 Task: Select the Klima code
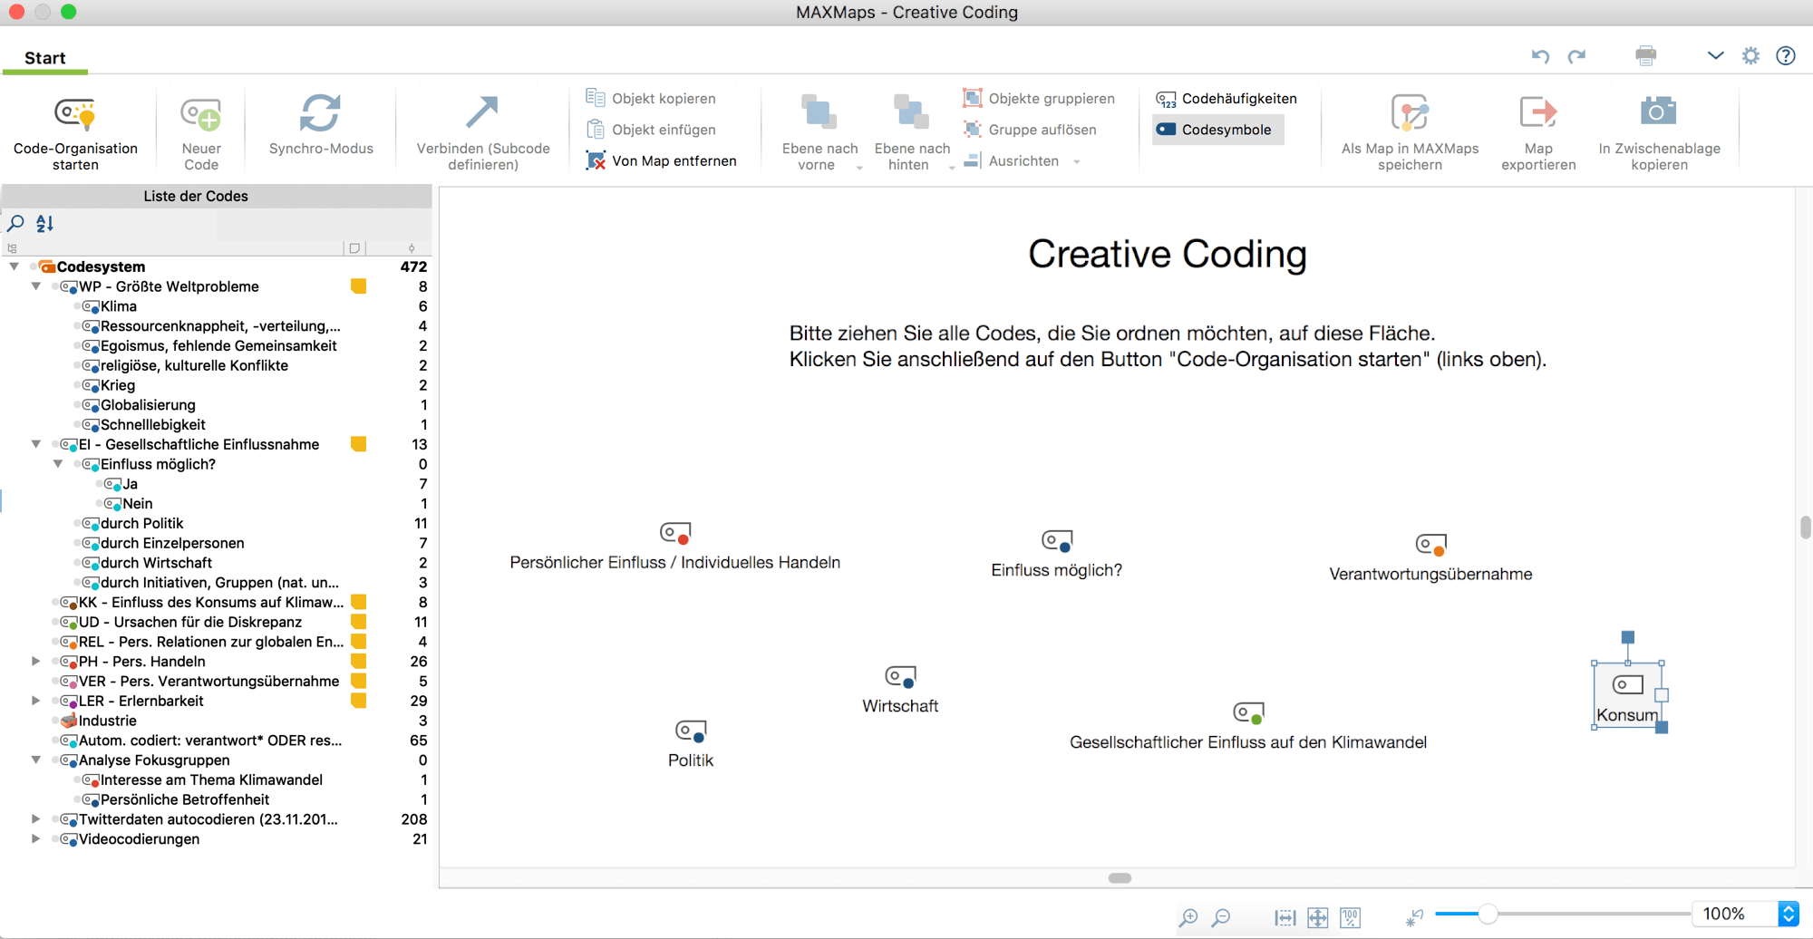(x=119, y=306)
